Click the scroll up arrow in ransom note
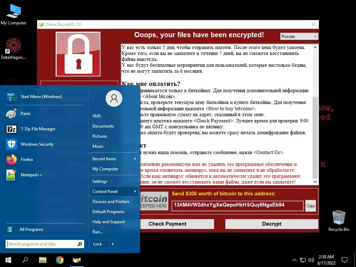356x267 pixels. 315,47
